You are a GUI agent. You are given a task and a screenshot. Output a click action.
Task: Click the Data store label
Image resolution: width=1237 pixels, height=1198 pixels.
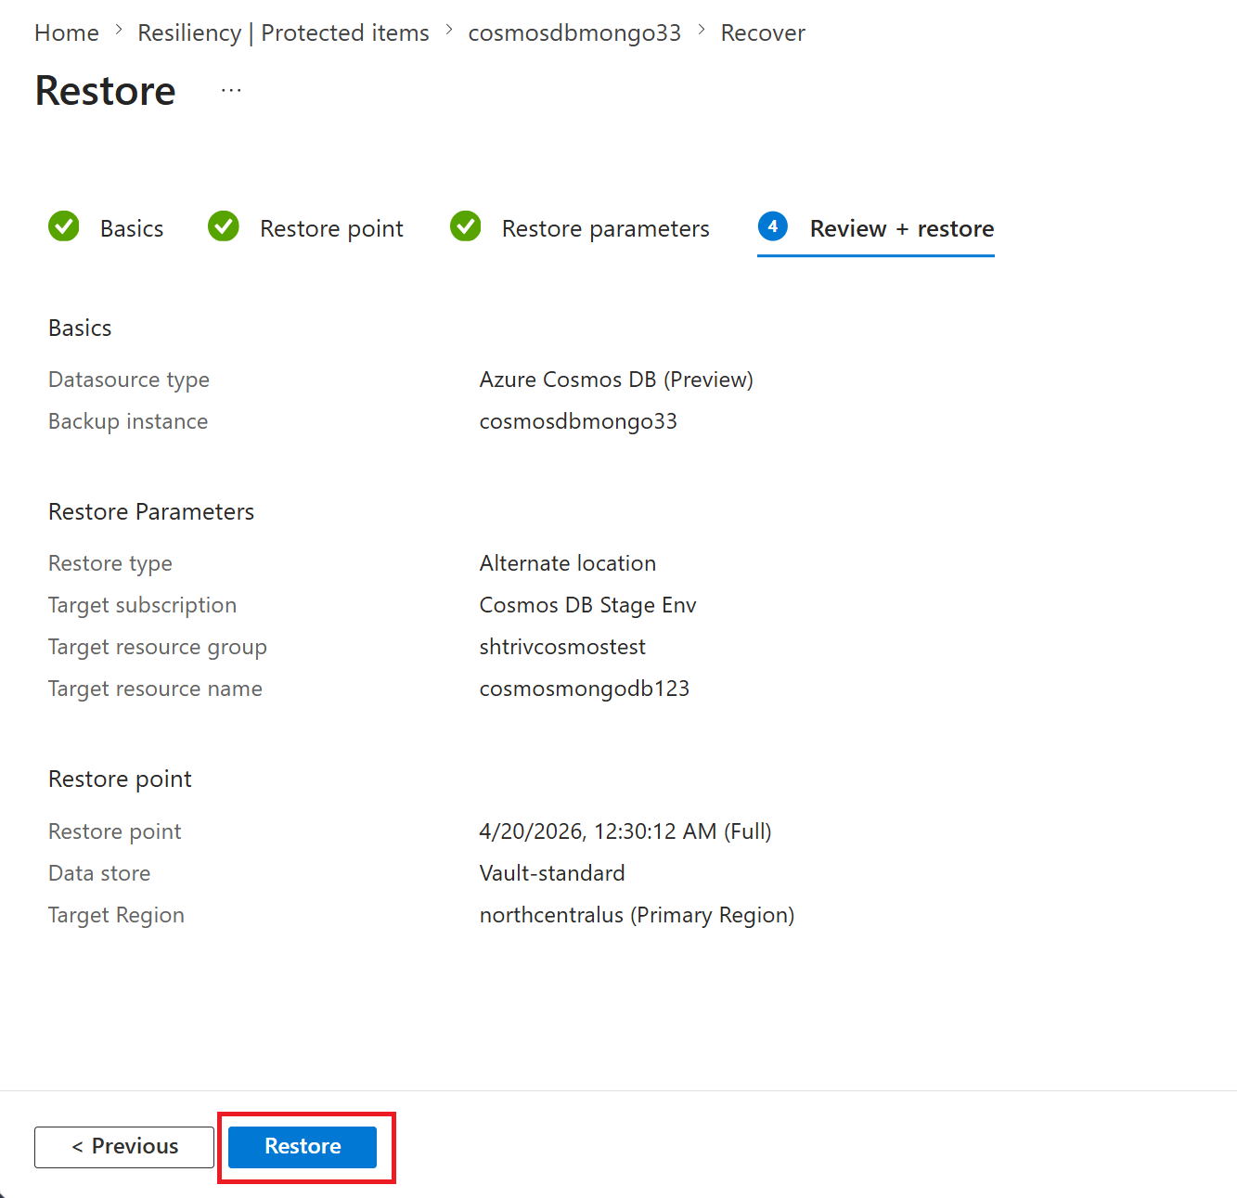tap(99, 873)
